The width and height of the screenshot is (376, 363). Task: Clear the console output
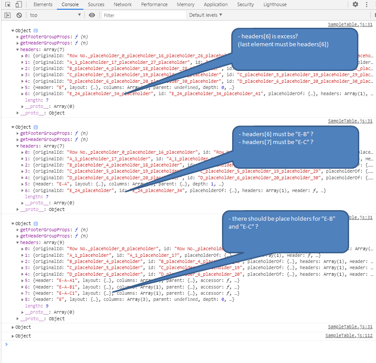pos(19,15)
